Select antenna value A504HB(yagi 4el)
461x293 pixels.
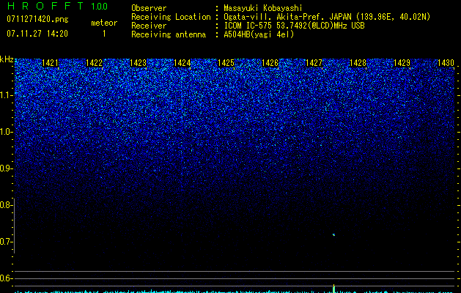(x=259, y=34)
